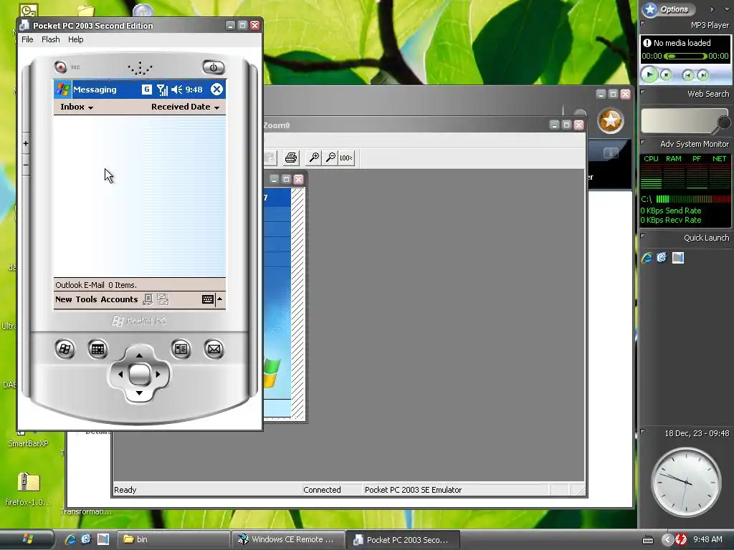The image size is (734, 550).
Task: Click the signal strength antenna icon
Action: click(162, 90)
